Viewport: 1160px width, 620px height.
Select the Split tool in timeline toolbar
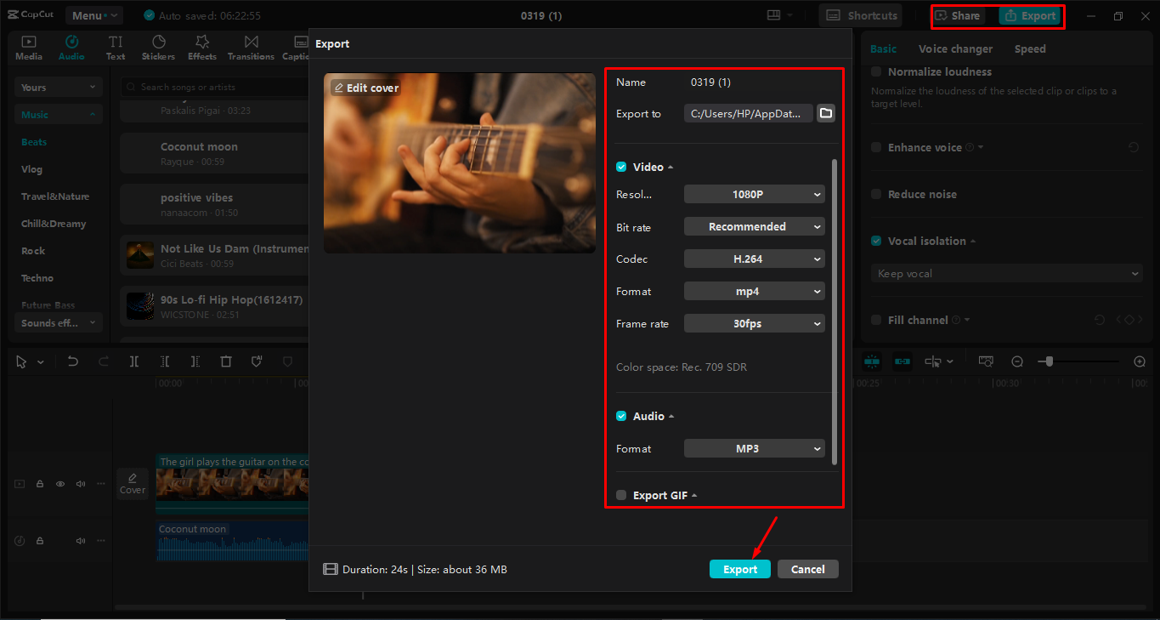coord(134,361)
